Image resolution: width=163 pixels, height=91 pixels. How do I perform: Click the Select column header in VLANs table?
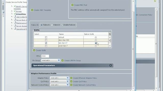coord(46,34)
